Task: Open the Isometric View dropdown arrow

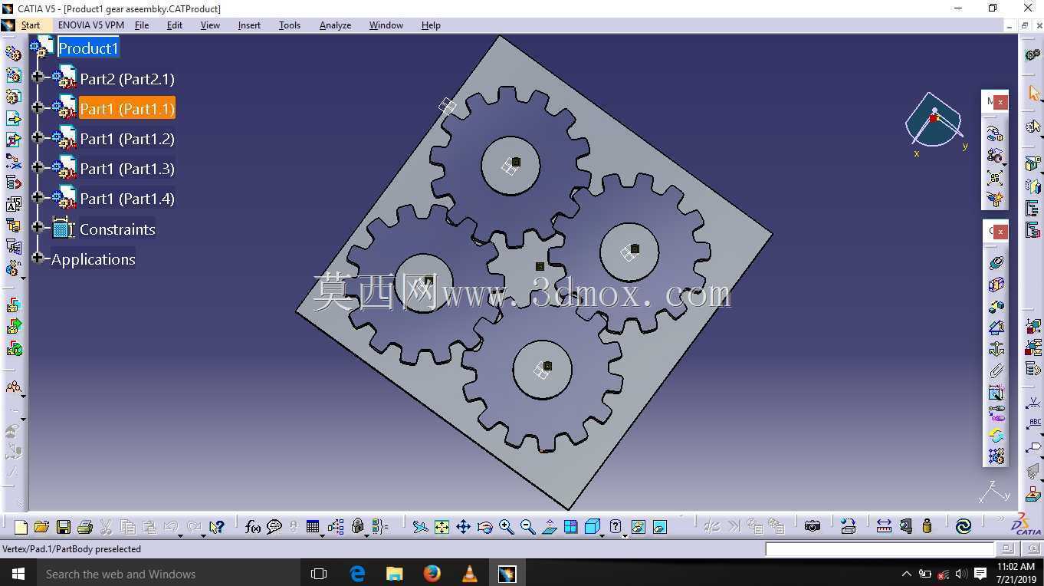Action: coord(602,535)
